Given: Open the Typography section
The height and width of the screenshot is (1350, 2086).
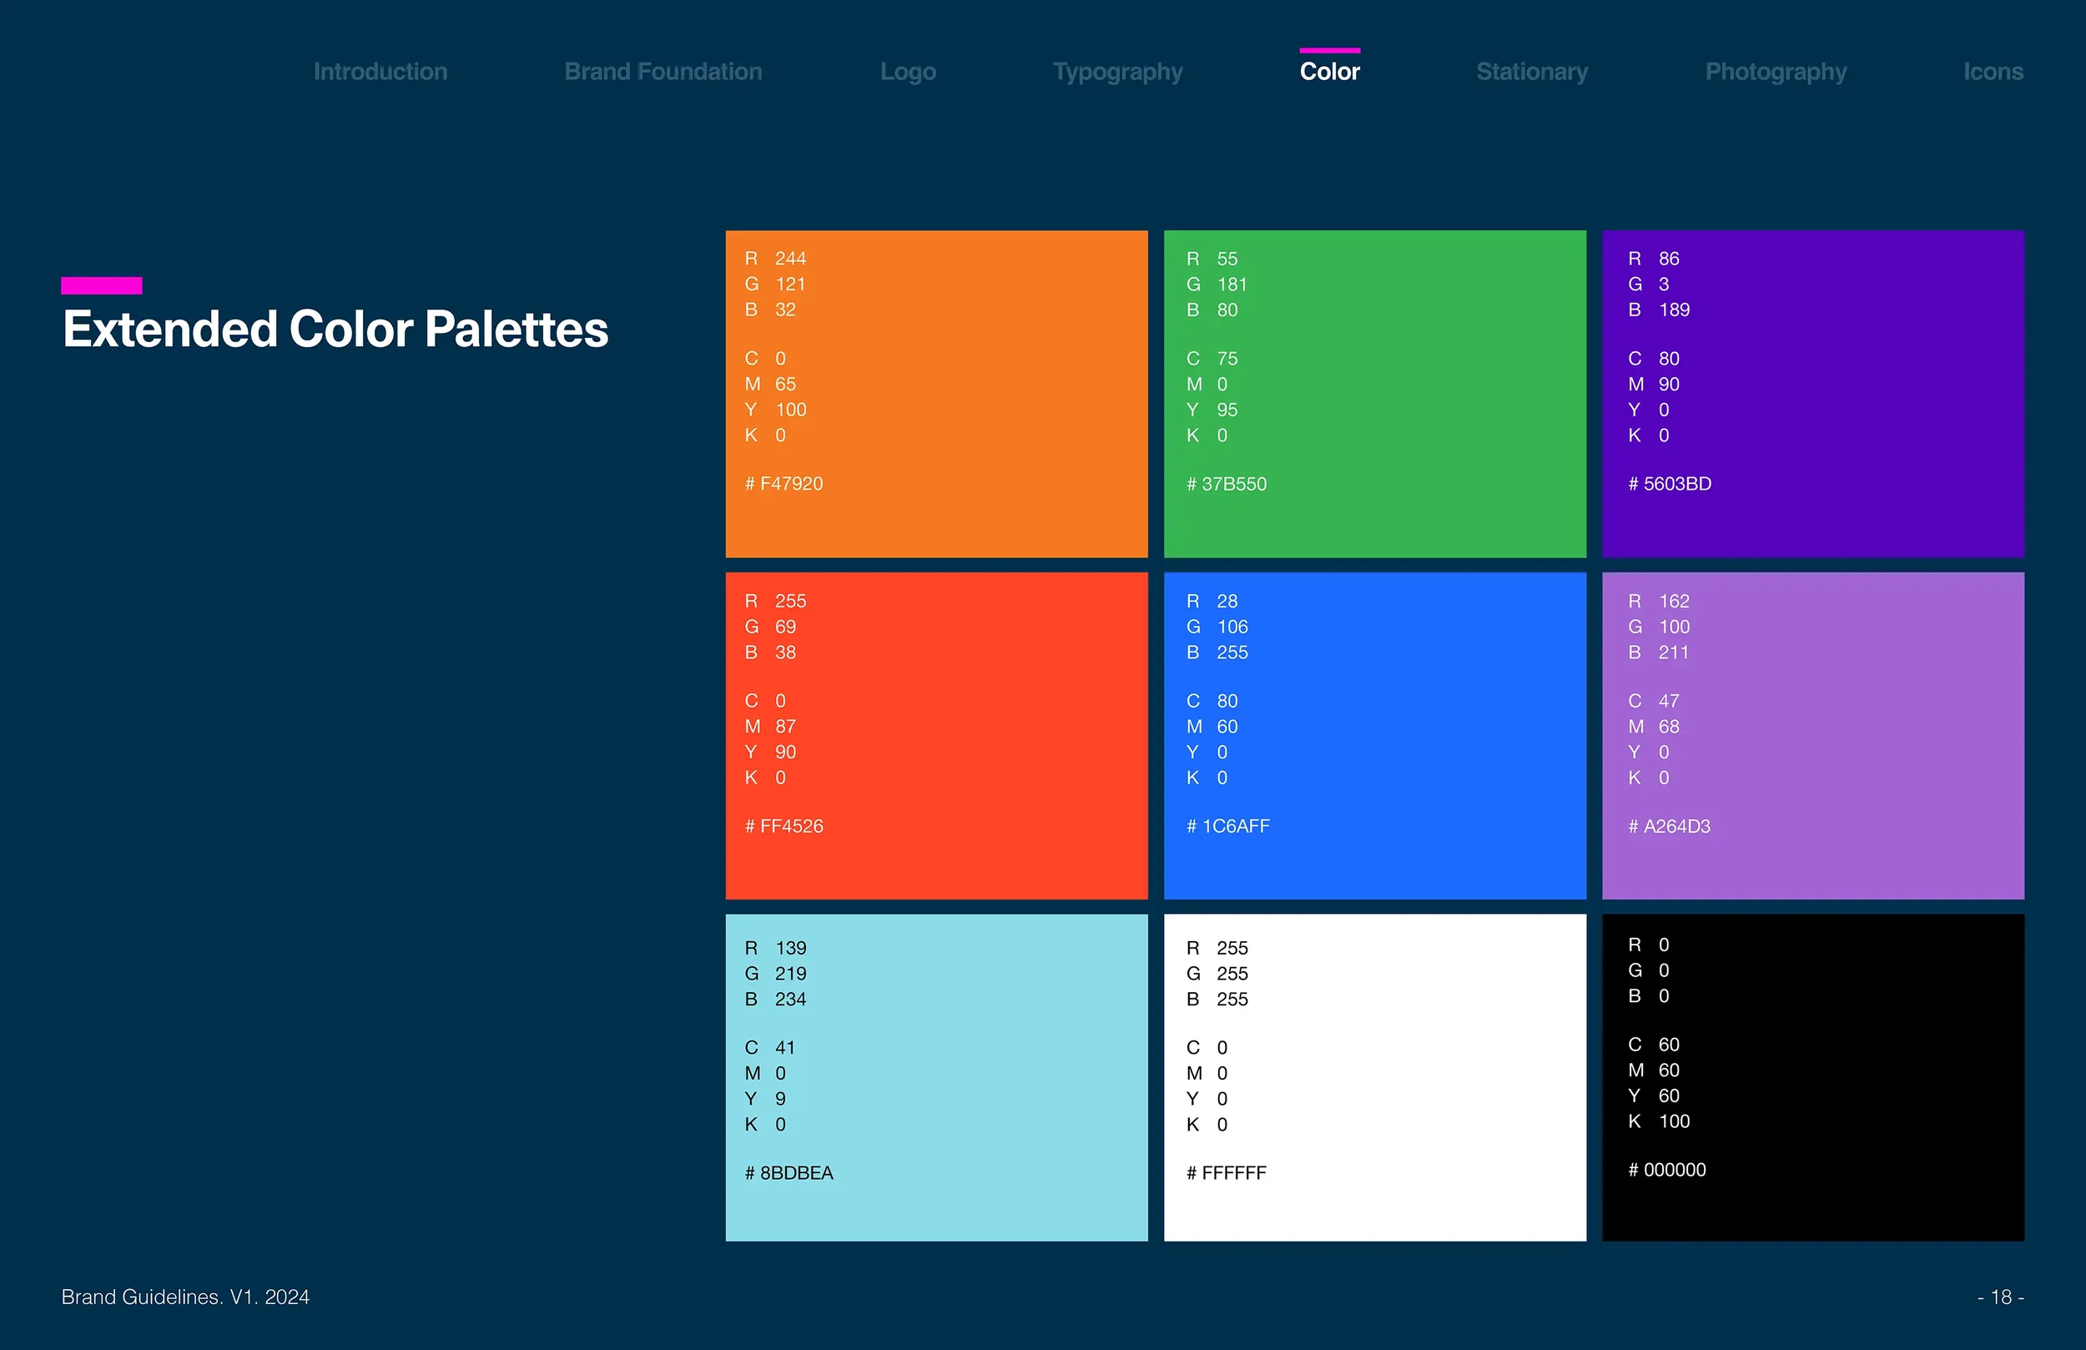Looking at the screenshot, I should (1117, 72).
